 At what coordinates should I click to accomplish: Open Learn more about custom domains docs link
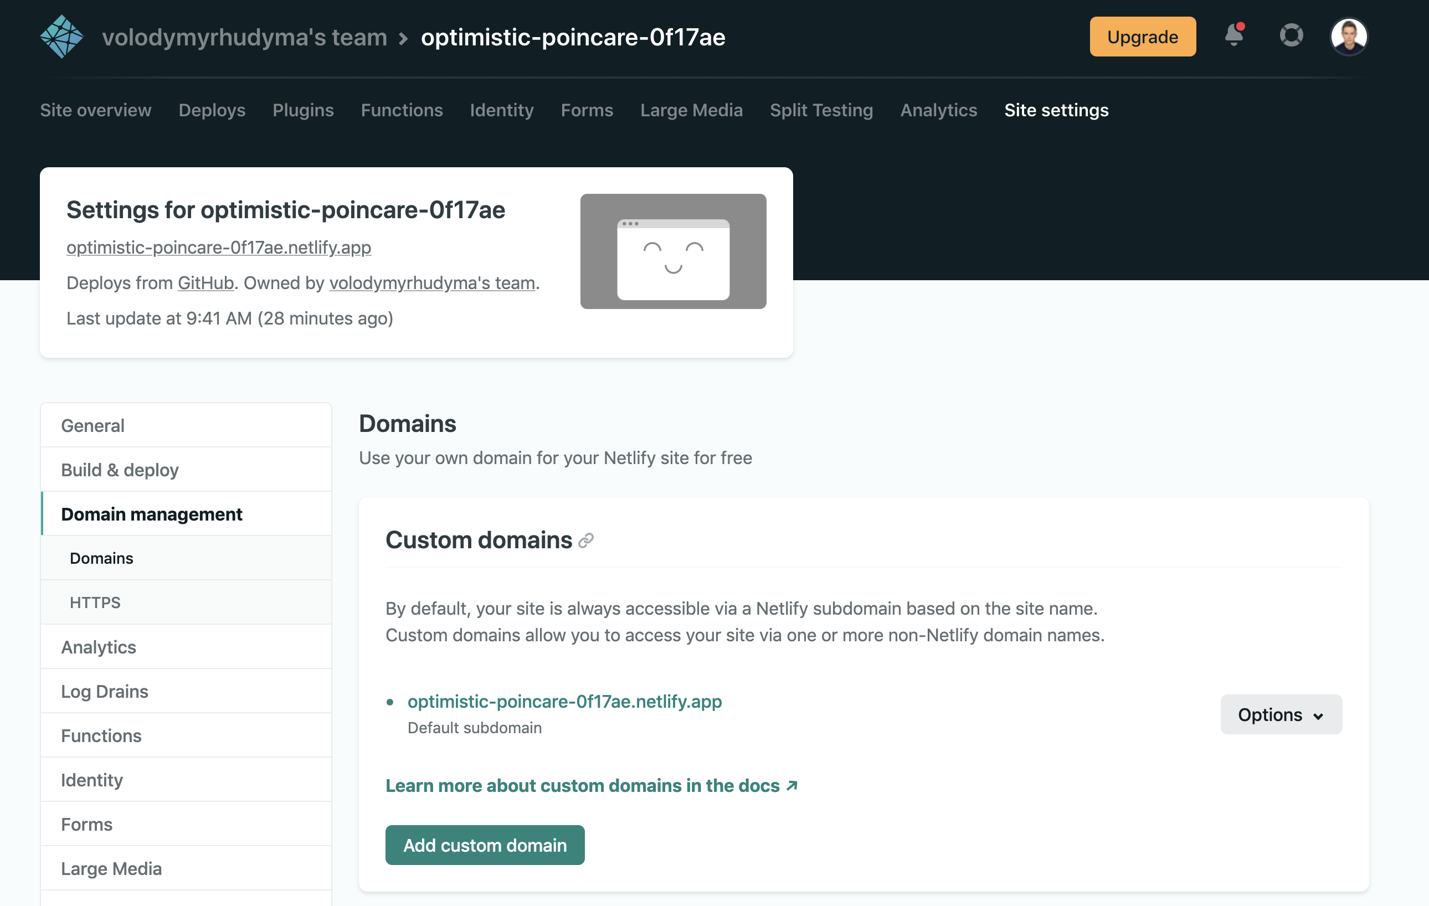(x=592, y=786)
